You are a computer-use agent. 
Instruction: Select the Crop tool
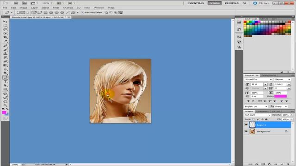click(5, 37)
